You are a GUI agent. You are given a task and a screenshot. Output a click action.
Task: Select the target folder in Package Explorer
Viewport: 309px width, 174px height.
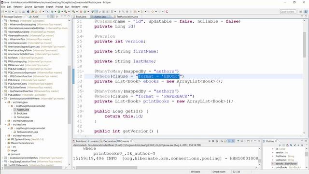coord(14,150)
